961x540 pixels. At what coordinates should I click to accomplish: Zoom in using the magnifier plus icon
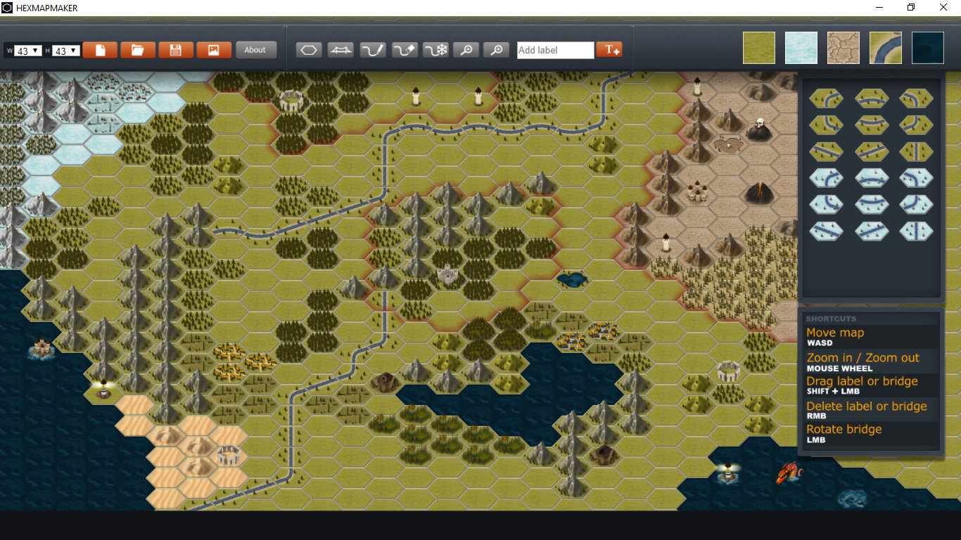pos(466,49)
